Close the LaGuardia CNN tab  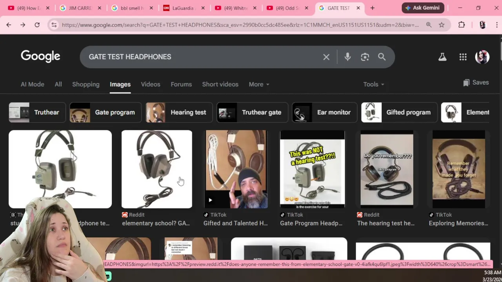pos(203,8)
